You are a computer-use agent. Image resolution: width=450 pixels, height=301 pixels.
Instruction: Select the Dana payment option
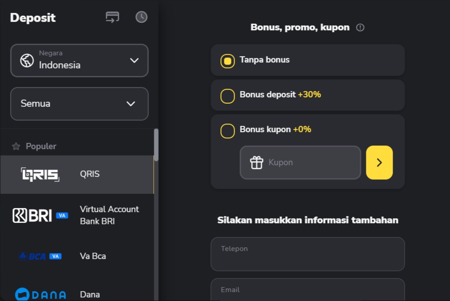90,294
